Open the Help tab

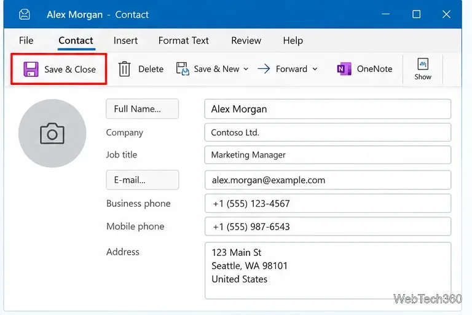pos(293,41)
